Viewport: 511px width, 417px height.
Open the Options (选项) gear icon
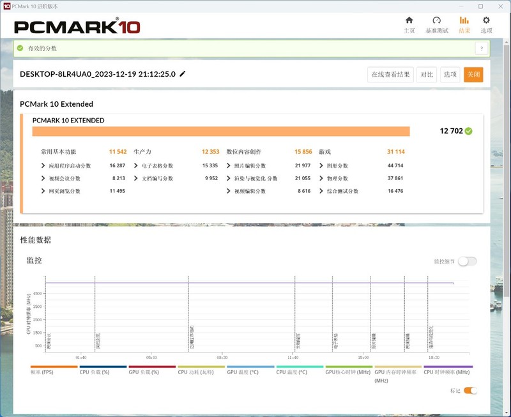pyautogui.click(x=486, y=20)
